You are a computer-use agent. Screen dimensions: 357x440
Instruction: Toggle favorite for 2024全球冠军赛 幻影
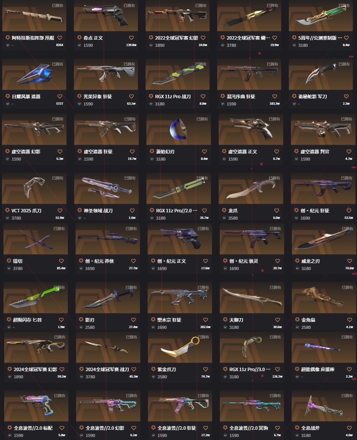coord(62,369)
